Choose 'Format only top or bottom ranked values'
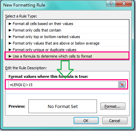Screen dimensions: 136x131 [67, 37]
